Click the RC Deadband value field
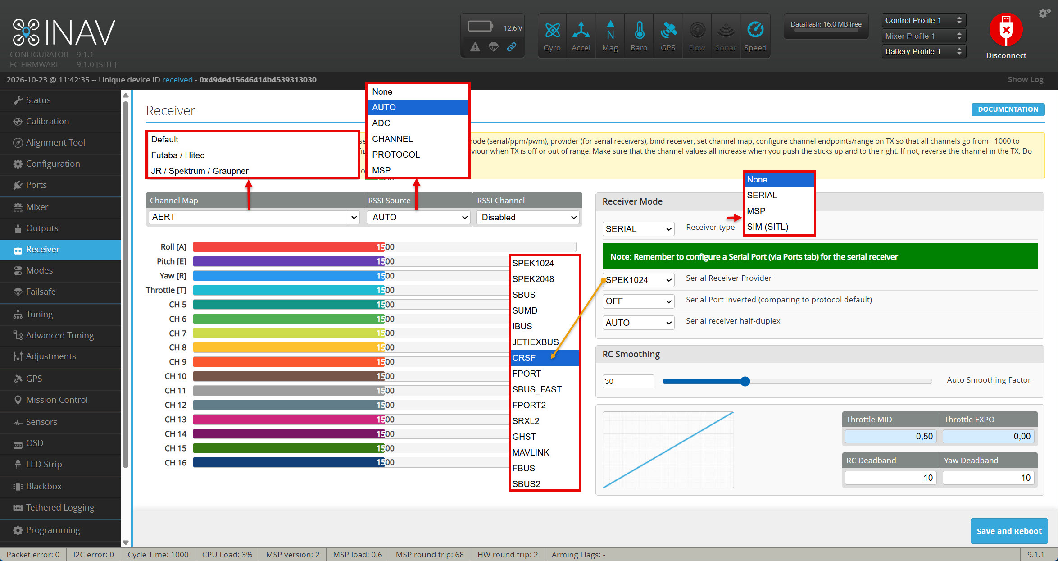 (890, 478)
